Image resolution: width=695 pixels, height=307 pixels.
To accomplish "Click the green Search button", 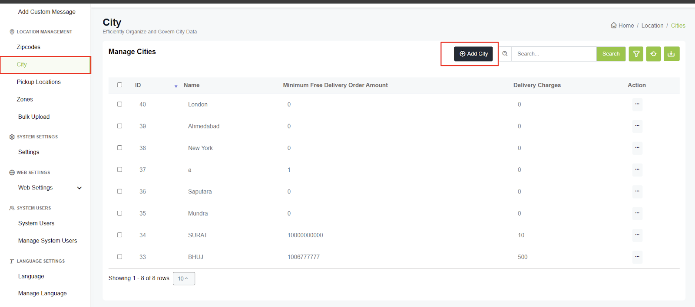I will pos(611,54).
